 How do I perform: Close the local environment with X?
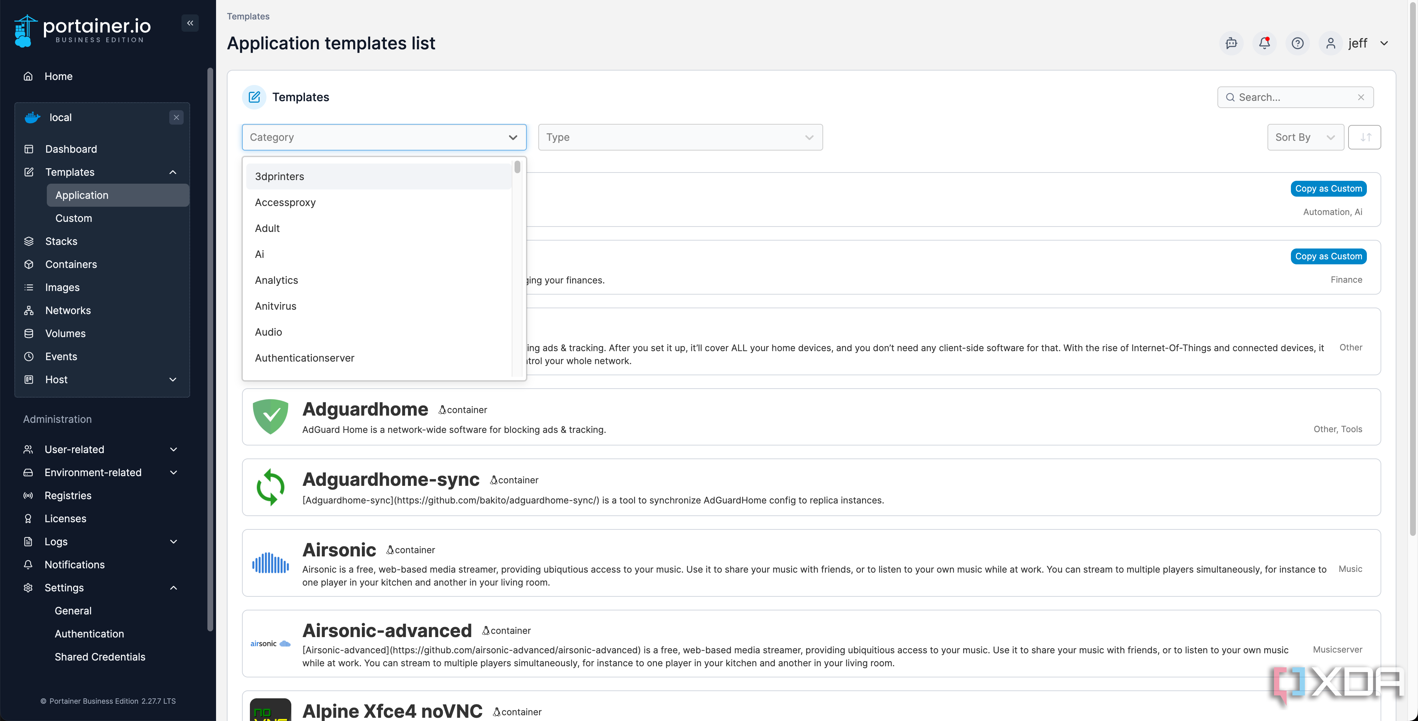(176, 117)
